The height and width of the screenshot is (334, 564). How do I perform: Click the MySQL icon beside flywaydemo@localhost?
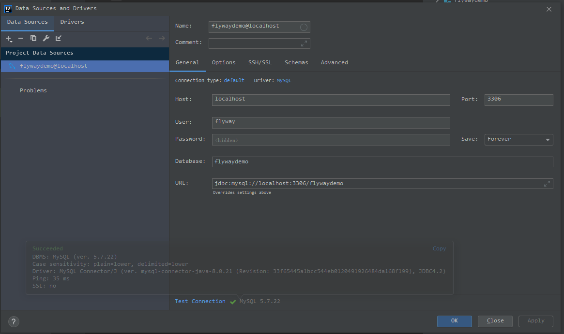tap(12, 66)
